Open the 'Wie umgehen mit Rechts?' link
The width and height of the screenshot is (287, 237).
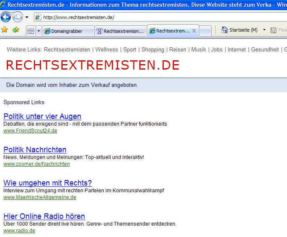click(47, 183)
